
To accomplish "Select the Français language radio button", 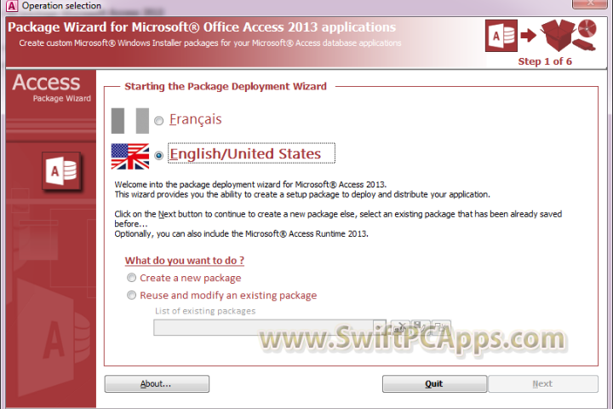I will coord(158,120).
